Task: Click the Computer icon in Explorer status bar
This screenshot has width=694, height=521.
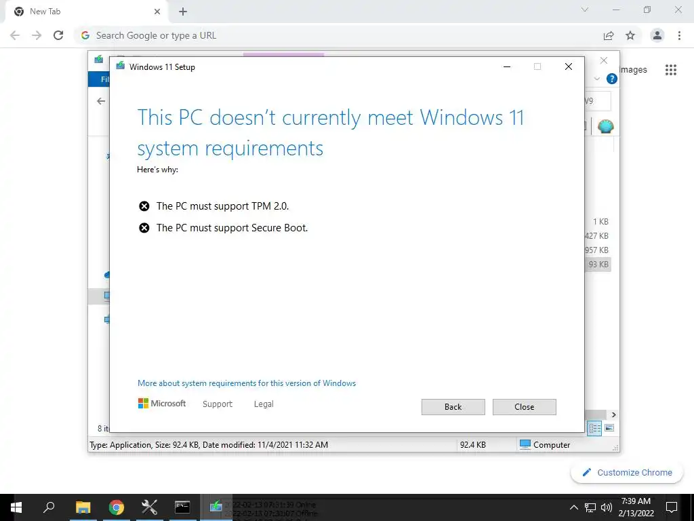Action: [x=525, y=444]
